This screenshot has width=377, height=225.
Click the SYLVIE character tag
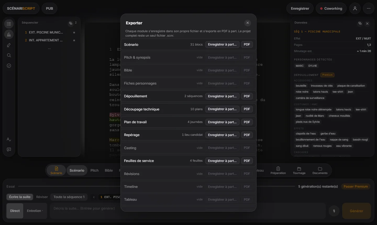click(x=313, y=66)
